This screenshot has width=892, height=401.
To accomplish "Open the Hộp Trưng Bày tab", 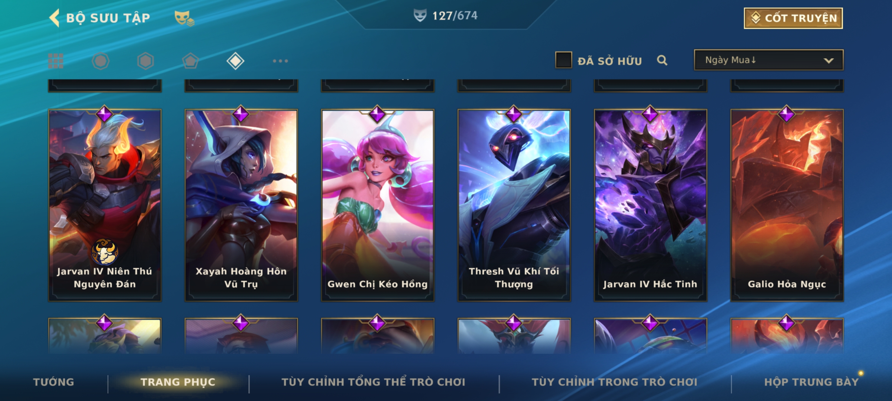I will point(811,382).
